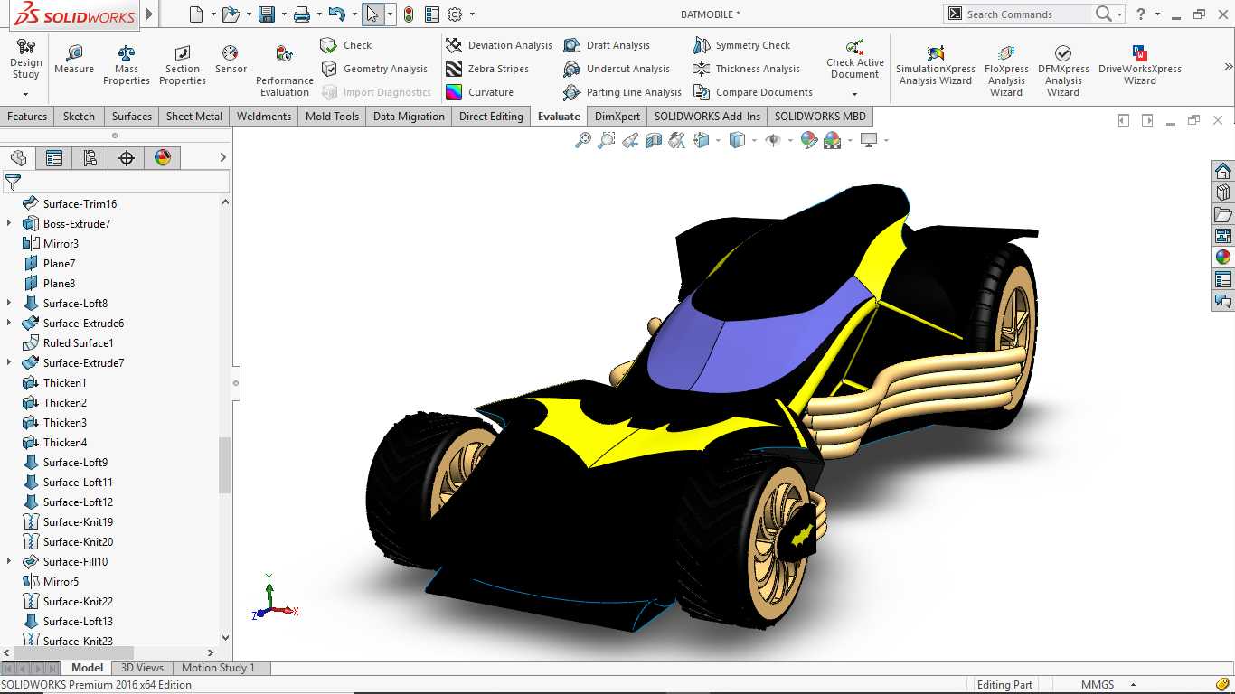Screen dimensions: 1235x694
Task: Start the SimulationXpress Analysis Wizard
Action: point(936,66)
